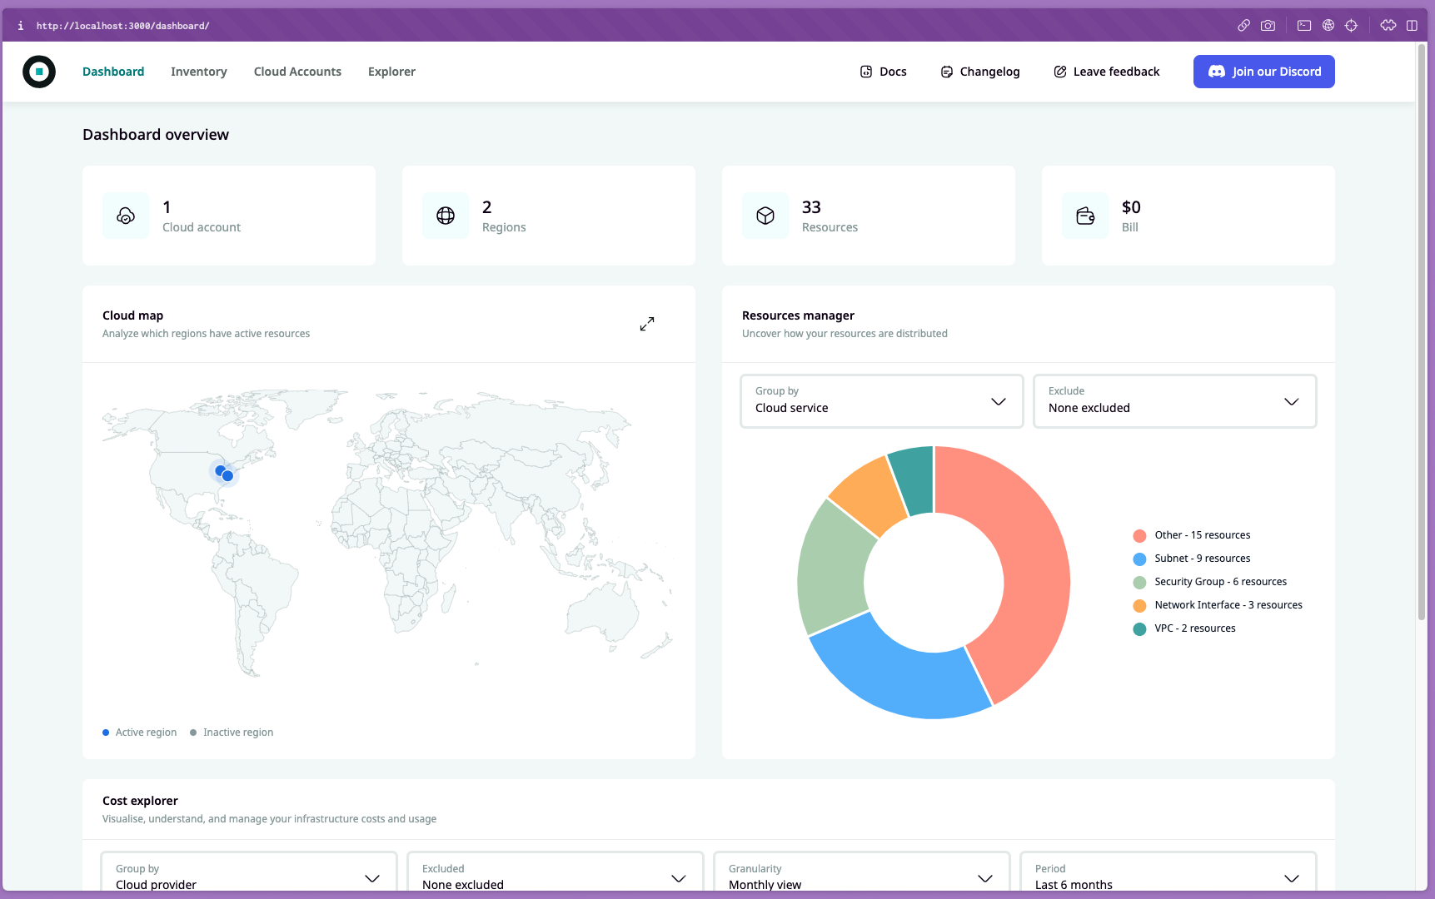Toggle Subnet legend item in chart

tap(1192, 559)
